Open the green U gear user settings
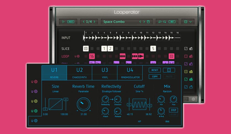The height and width of the screenshot is (134, 231). [x=34, y=111]
